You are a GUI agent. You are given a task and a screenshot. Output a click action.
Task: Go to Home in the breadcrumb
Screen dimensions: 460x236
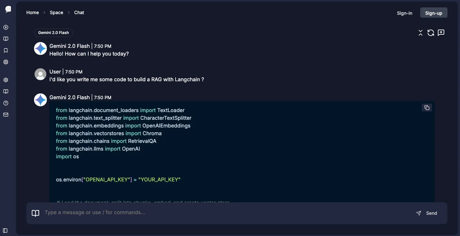pyautogui.click(x=32, y=13)
